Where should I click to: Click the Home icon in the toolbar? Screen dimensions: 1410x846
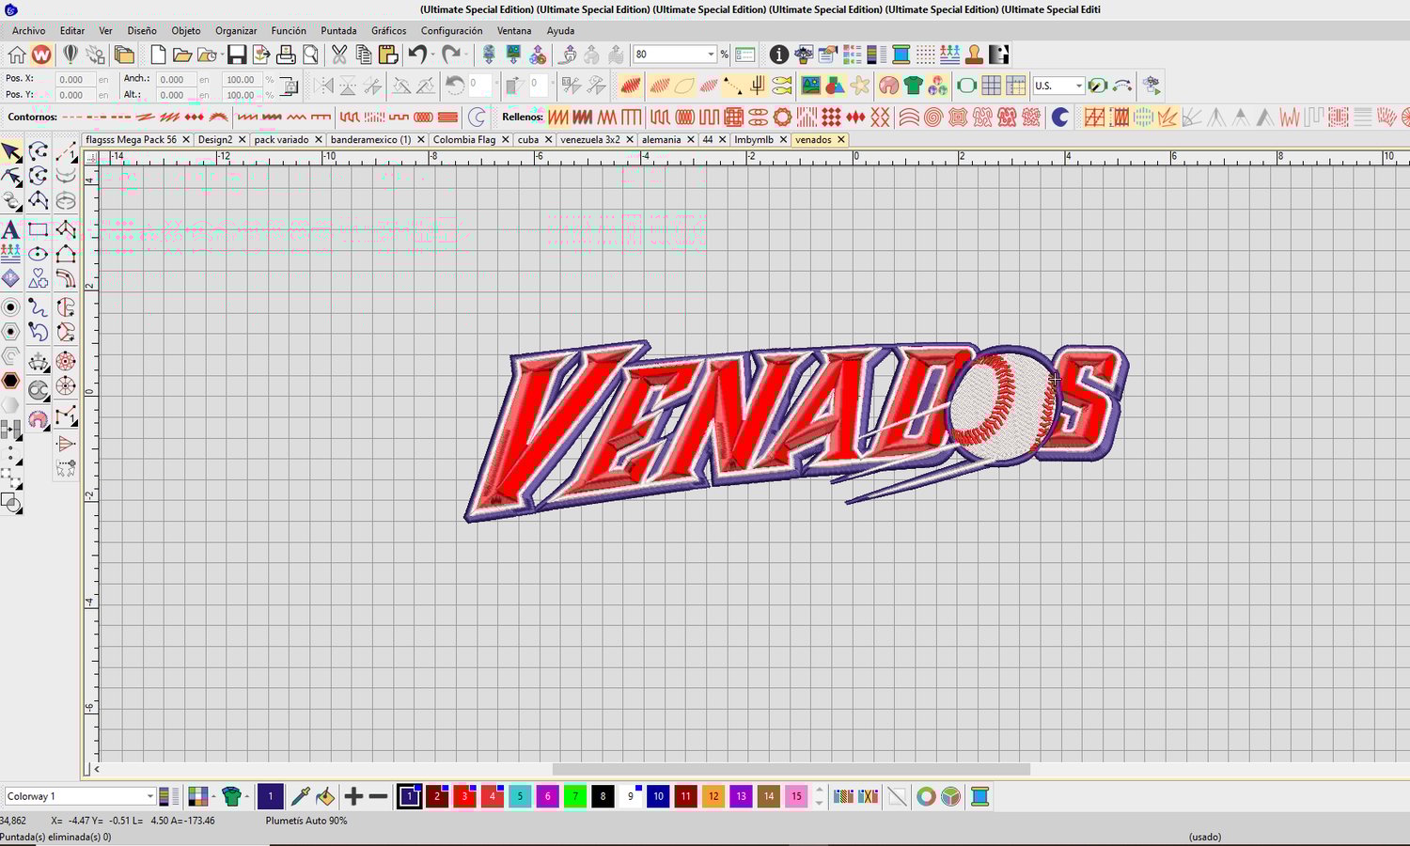click(17, 55)
